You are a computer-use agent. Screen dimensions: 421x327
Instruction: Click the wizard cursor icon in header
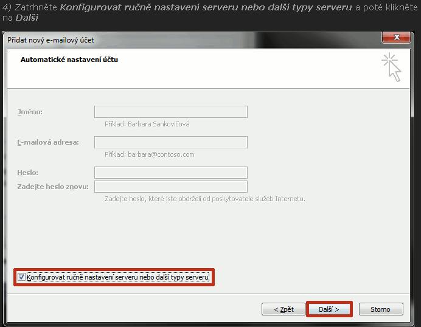391,67
